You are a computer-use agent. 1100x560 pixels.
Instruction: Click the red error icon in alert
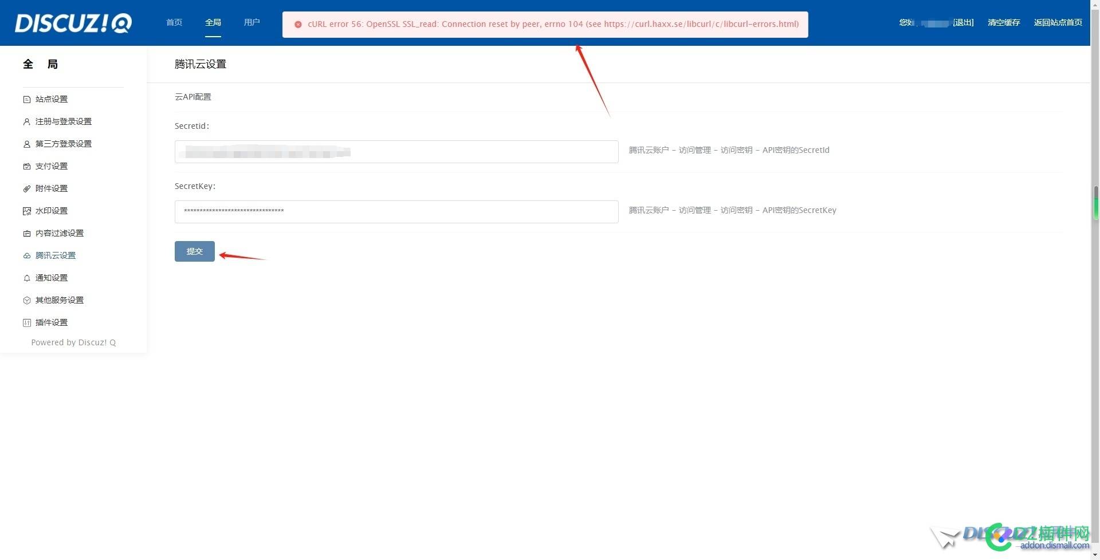click(298, 25)
